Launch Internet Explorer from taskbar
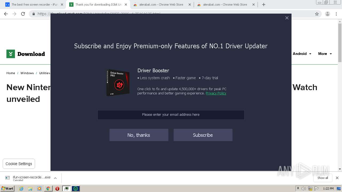 click(x=21, y=189)
